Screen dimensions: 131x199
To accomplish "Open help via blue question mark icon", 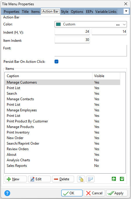I will 7,193.
